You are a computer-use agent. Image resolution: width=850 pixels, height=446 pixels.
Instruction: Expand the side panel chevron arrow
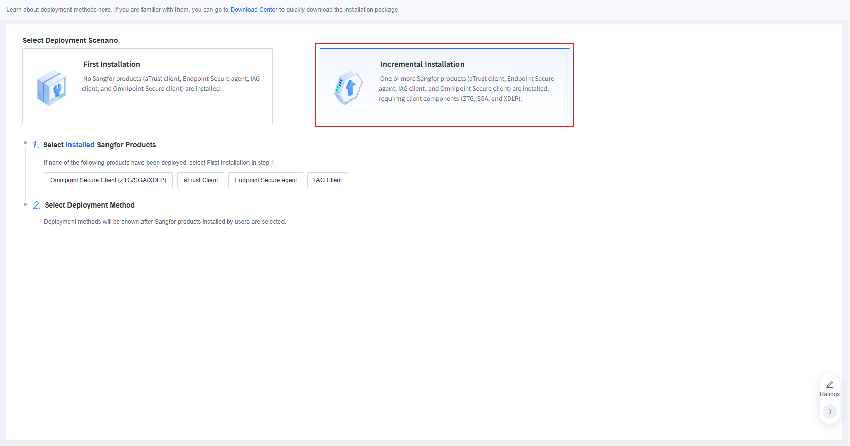pyautogui.click(x=830, y=411)
